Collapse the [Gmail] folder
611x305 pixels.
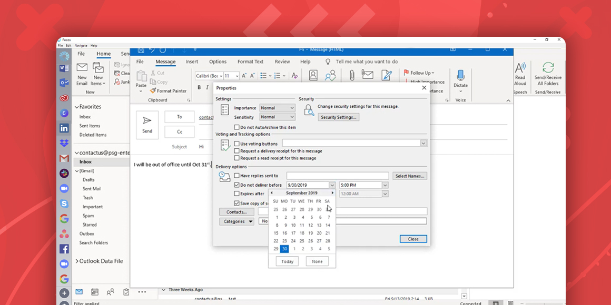[x=77, y=171]
